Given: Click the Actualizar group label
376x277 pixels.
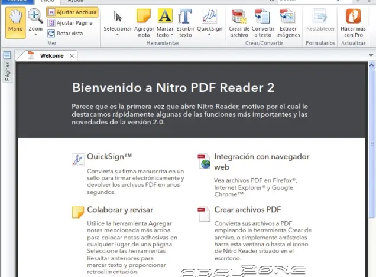Looking at the screenshot, I should (353, 43).
